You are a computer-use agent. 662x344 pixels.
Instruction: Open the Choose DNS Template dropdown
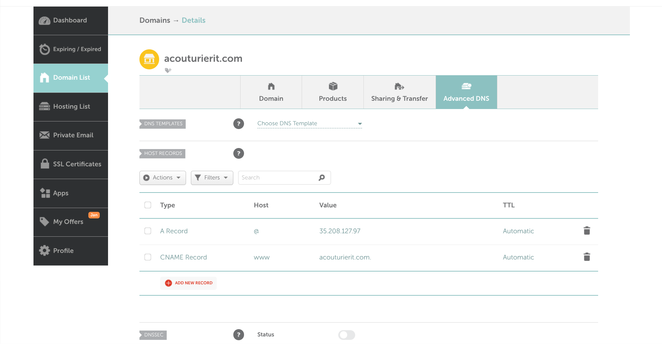click(x=309, y=124)
